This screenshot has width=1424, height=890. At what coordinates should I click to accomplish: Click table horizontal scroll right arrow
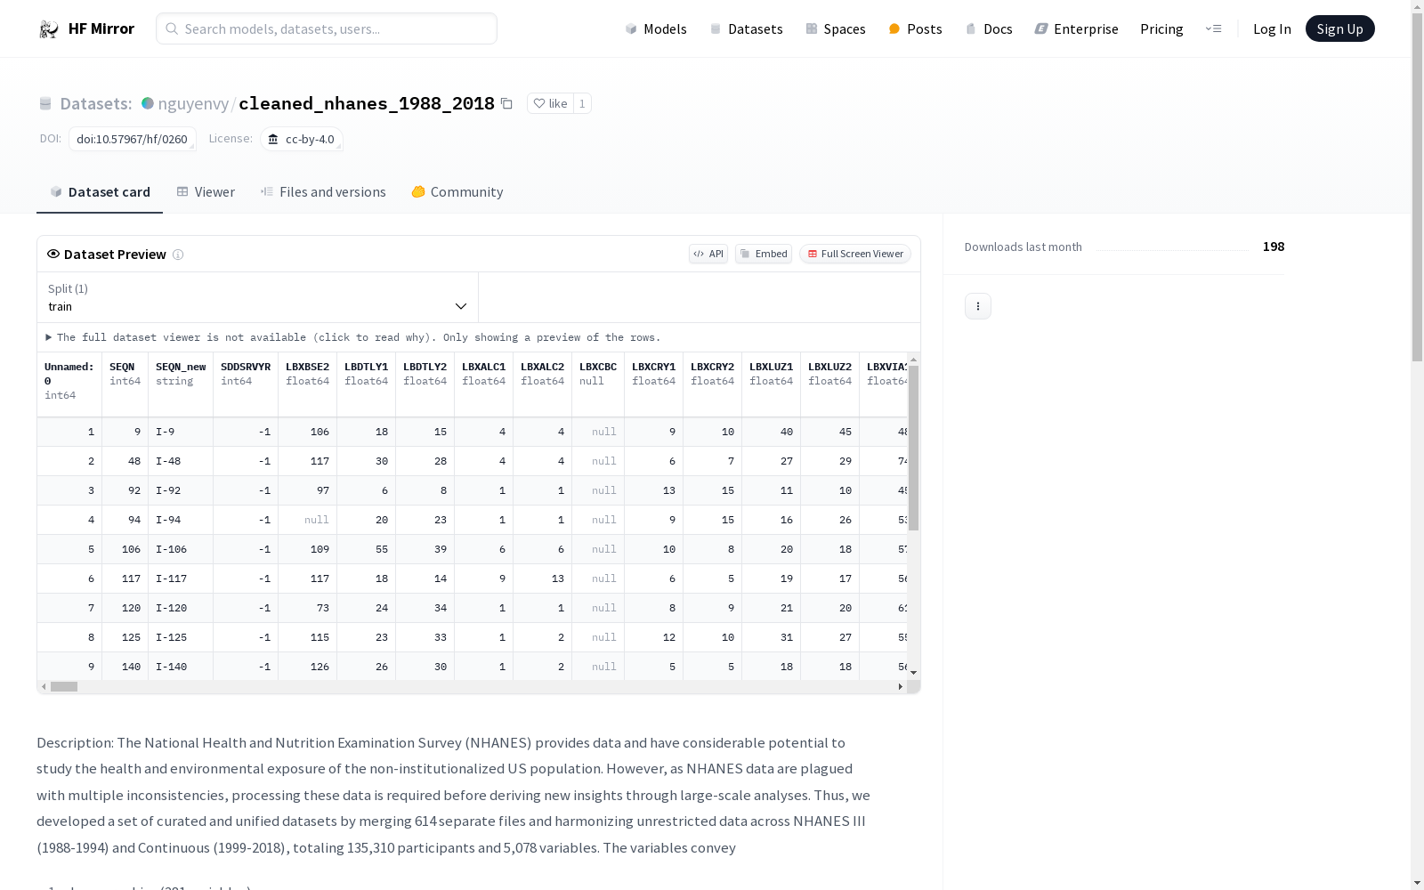click(x=901, y=687)
